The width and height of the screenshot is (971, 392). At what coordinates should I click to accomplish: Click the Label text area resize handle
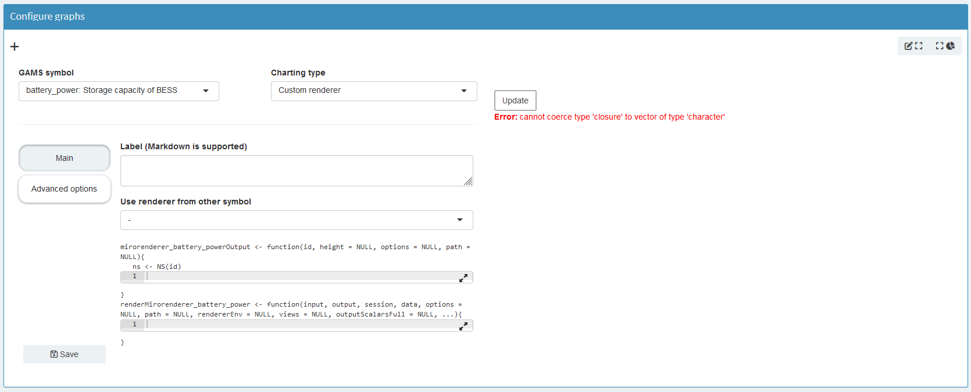click(x=468, y=182)
